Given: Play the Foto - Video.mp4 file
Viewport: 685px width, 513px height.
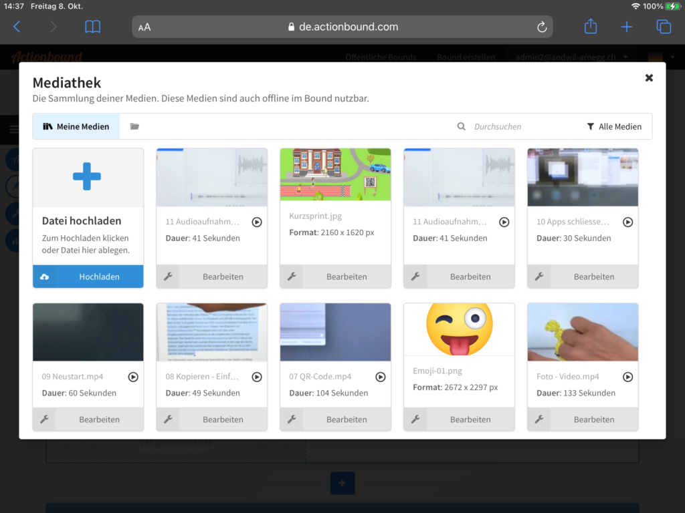Looking at the screenshot, I should (x=627, y=377).
